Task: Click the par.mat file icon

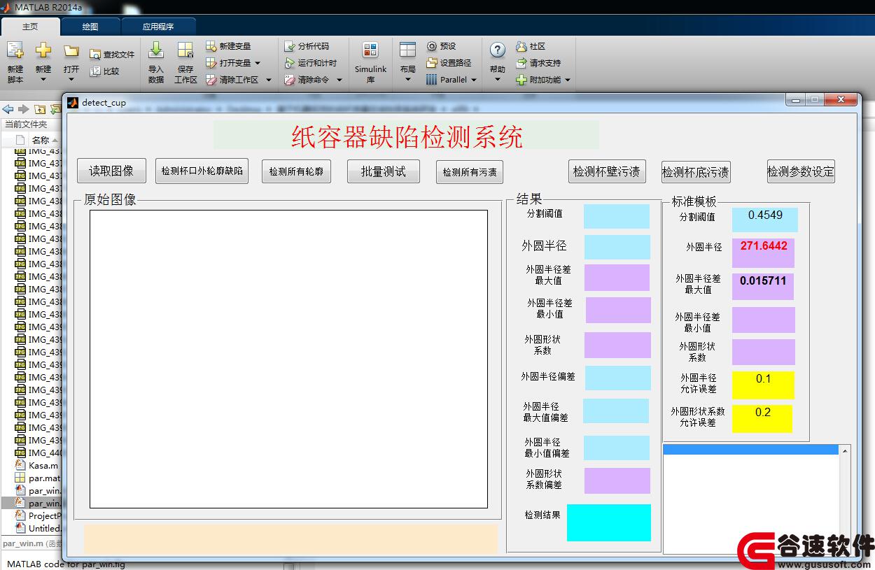Action: 20,478
